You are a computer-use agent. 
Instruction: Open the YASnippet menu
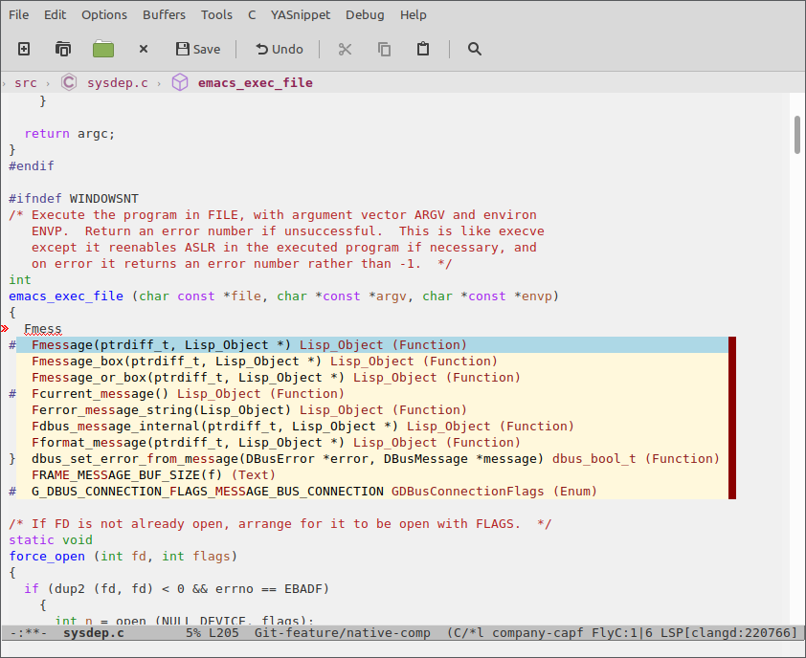click(302, 14)
